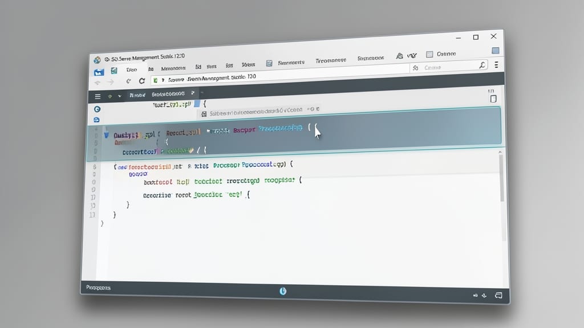Open the three-dot kebab menu
Image resolution: width=584 pixels, height=328 pixels.
click(x=496, y=65)
